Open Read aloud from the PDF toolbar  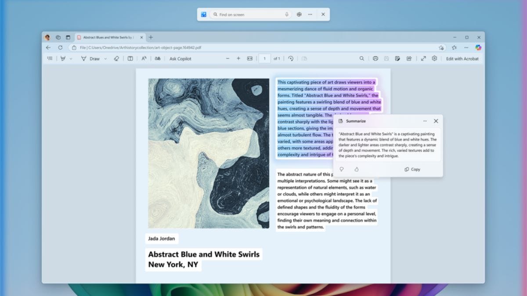(x=144, y=58)
